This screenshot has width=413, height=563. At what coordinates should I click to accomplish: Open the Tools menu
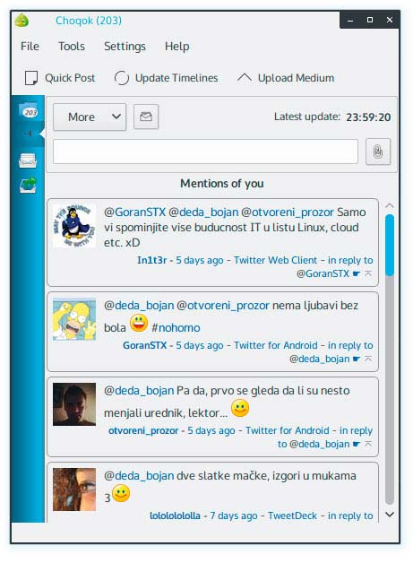[x=72, y=47]
